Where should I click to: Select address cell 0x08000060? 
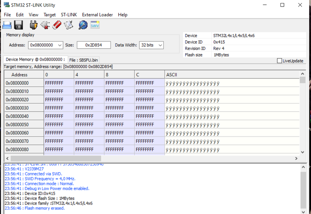coord(24,133)
